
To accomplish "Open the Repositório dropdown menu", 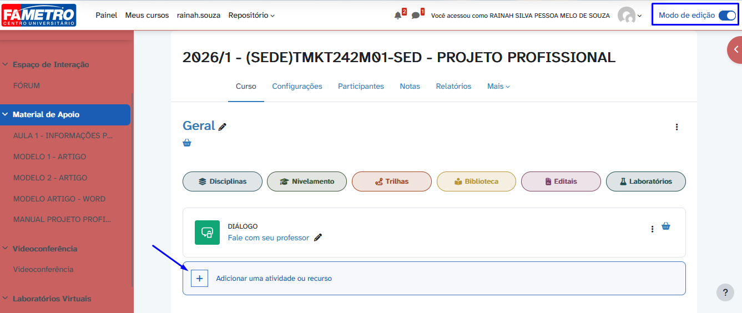I will 251,16.
